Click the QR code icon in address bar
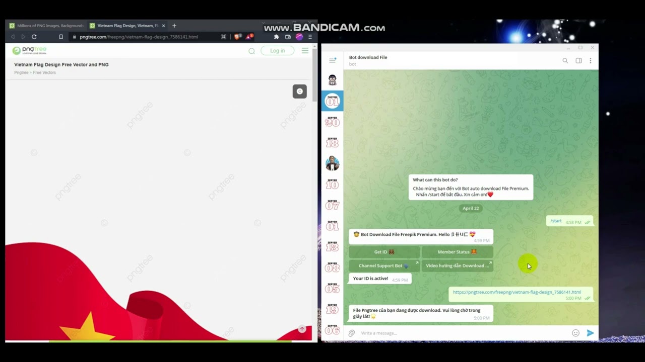The width and height of the screenshot is (645, 362). [224, 37]
